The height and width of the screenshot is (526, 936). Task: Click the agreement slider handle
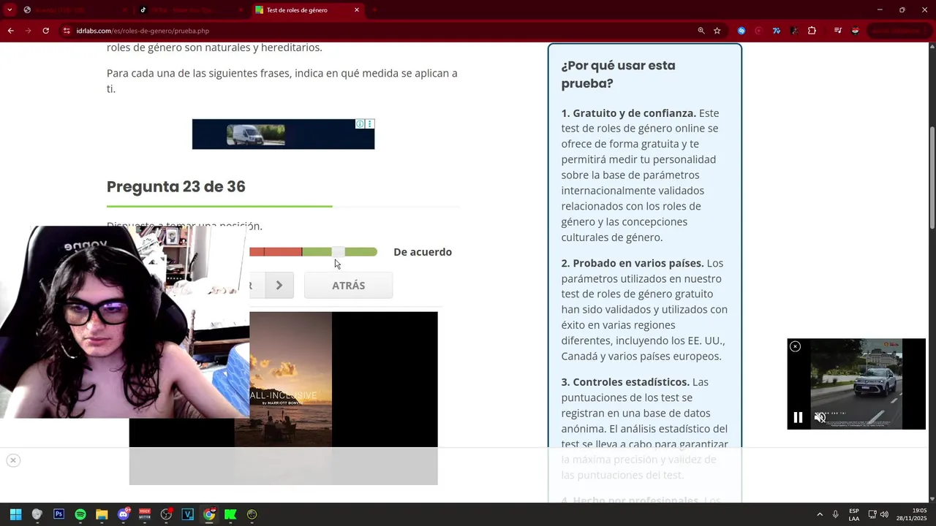(339, 252)
